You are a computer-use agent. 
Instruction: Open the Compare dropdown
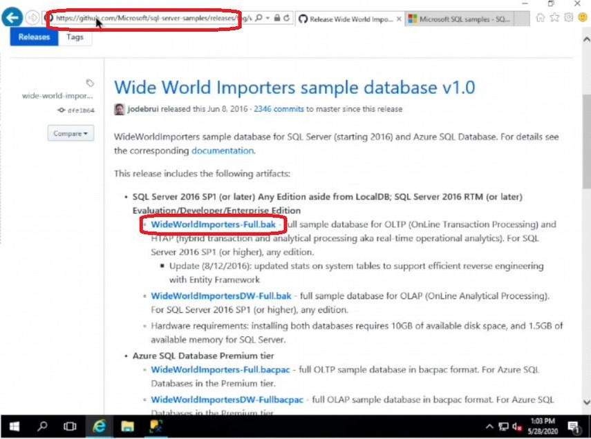[x=70, y=133]
